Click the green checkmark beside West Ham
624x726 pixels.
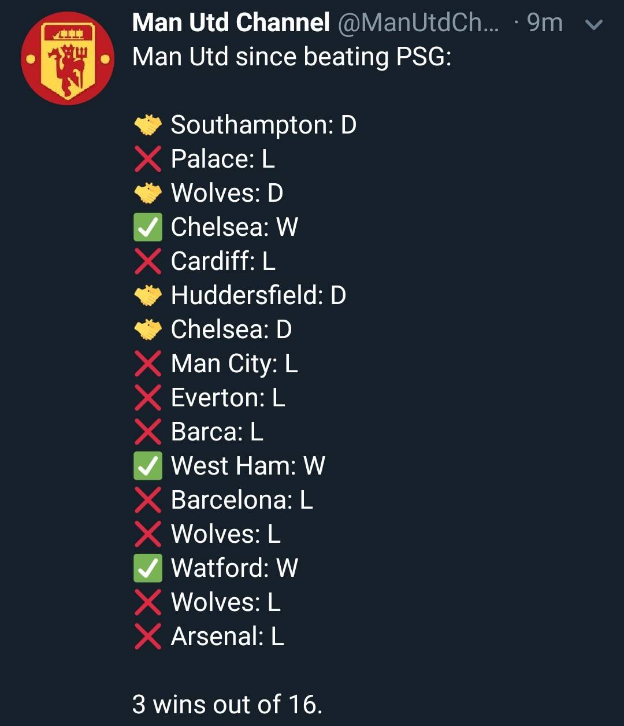coord(148,466)
